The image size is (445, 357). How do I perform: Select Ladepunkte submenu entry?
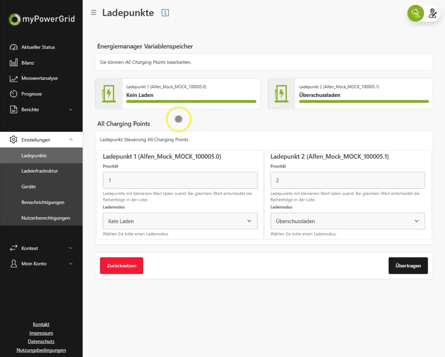pos(41,155)
